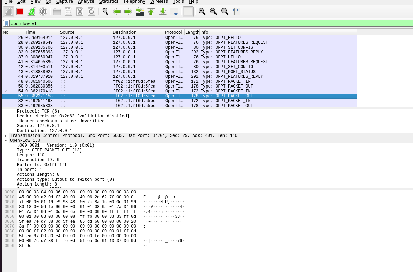Select packet 50 OFPT_PACKET_OUT row

[x=179, y=86]
